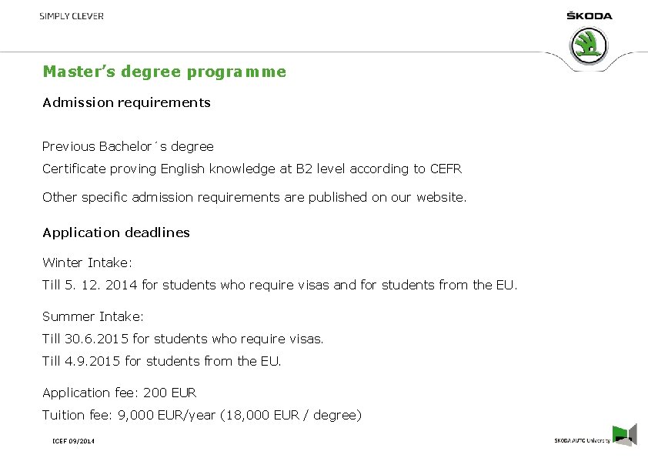Viewport: 648px width, 458px height.
Task: Select the Summer Intake label
Action: point(93,316)
